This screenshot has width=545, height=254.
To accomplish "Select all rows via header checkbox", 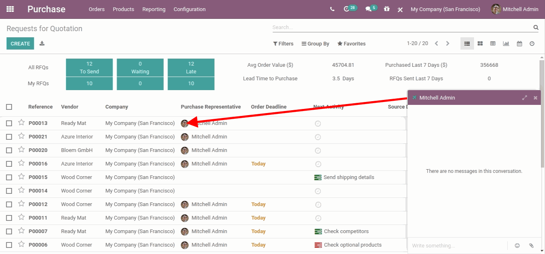I will [9, 107].
